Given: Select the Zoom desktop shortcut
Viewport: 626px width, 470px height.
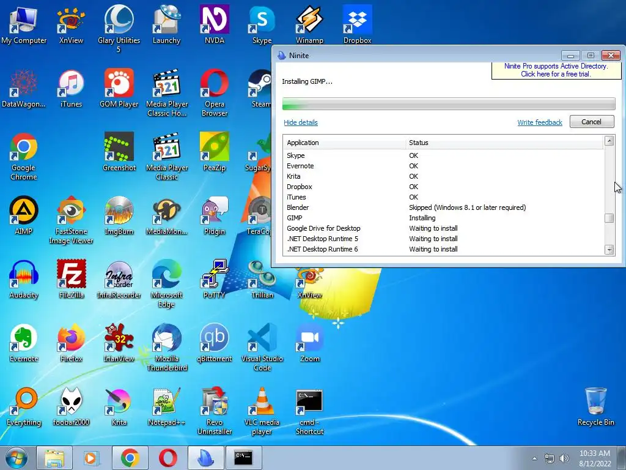Looking at the screenshot, I should coord(309,342).
